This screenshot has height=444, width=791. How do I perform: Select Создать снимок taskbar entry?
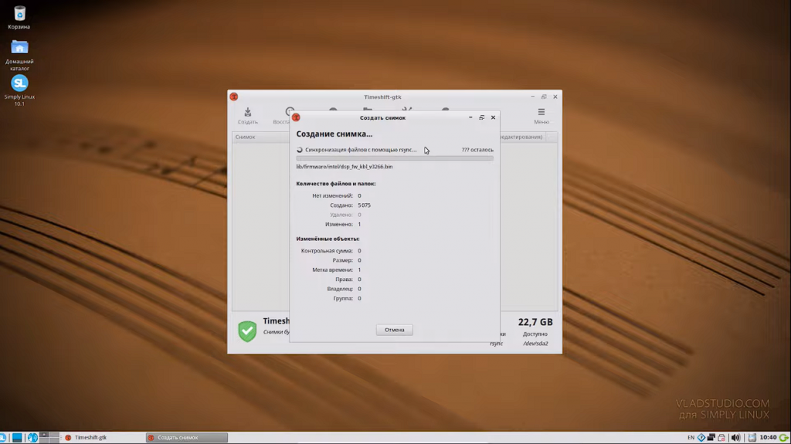coord(187,438)
